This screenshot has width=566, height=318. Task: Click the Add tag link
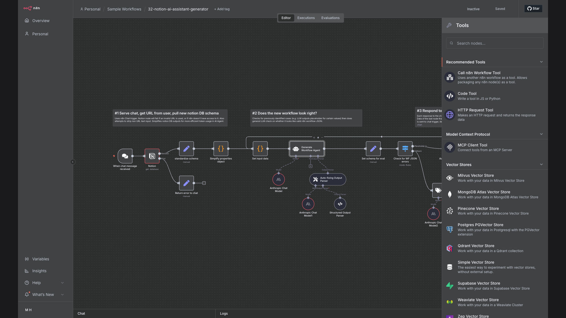point(222,9)
